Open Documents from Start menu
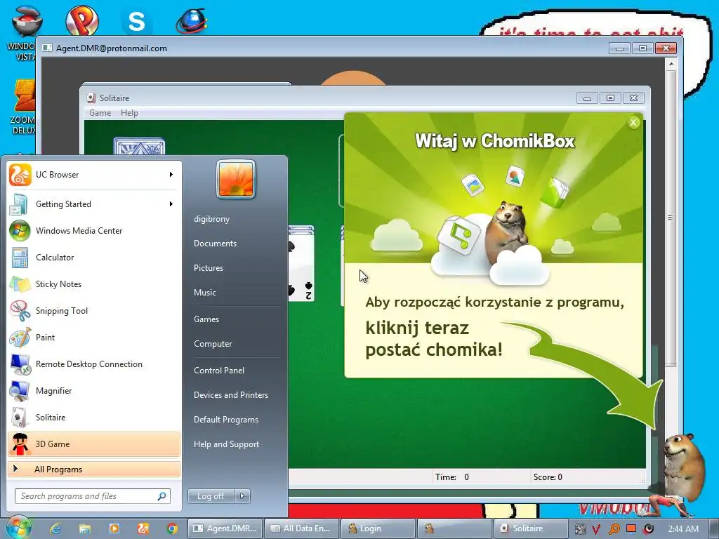Screen dimensions: 719x539 point(215,244)
